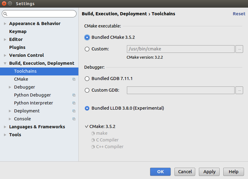Collapse Build, Execution, Deployment section
Screen dimensions: 248x179
5,63
